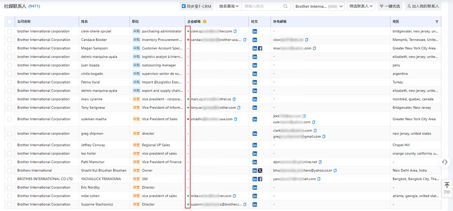Check the row for Candace Booker
Image resolution: width=453 pixels, height=211 pixels.
(9, 40)
